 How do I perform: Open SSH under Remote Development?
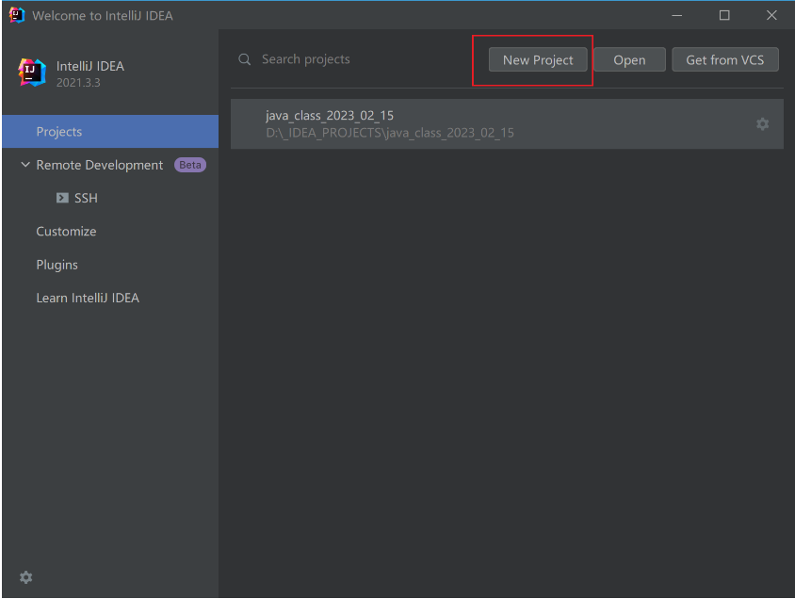pos(86,198)
